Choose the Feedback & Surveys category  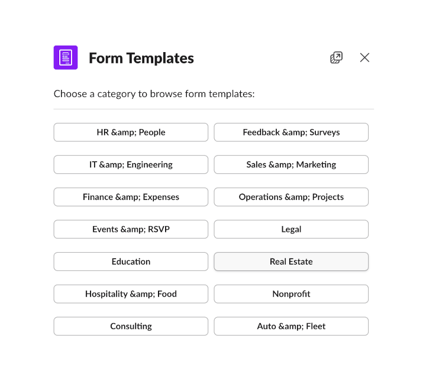click(x=291, y=133)
